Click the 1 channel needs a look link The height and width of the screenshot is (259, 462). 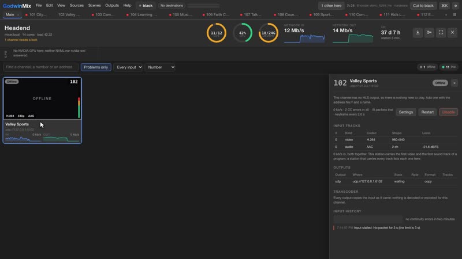tap(21, 40)
